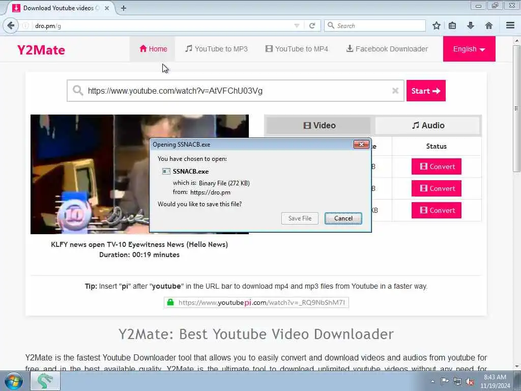Click the pink Start button
The height and width of the screenshot is (391, 521).
pyautogui.click(x=426, y=91)
